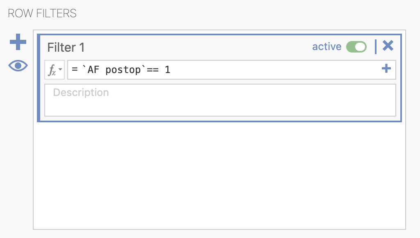Select the Filter 1 title
This screenshot has width=420, height=238.
[66, 48]
